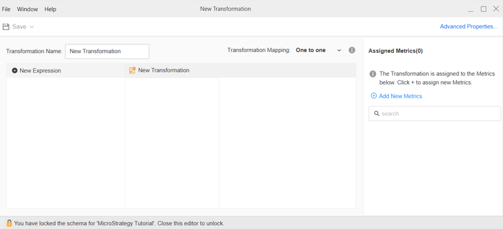Open the Save options dropdown arrow
Viewport: 503px width, 229px height.
[x=31, y=27]
